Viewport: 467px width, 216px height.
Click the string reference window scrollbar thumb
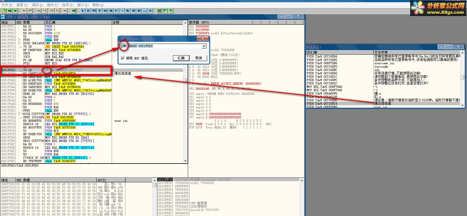[462, 77]
